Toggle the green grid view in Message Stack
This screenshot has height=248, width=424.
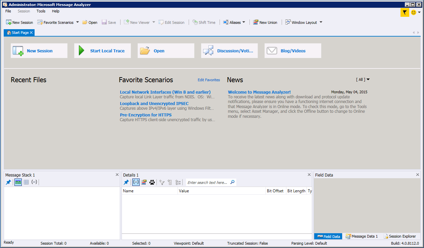click(x=18, y=182)
